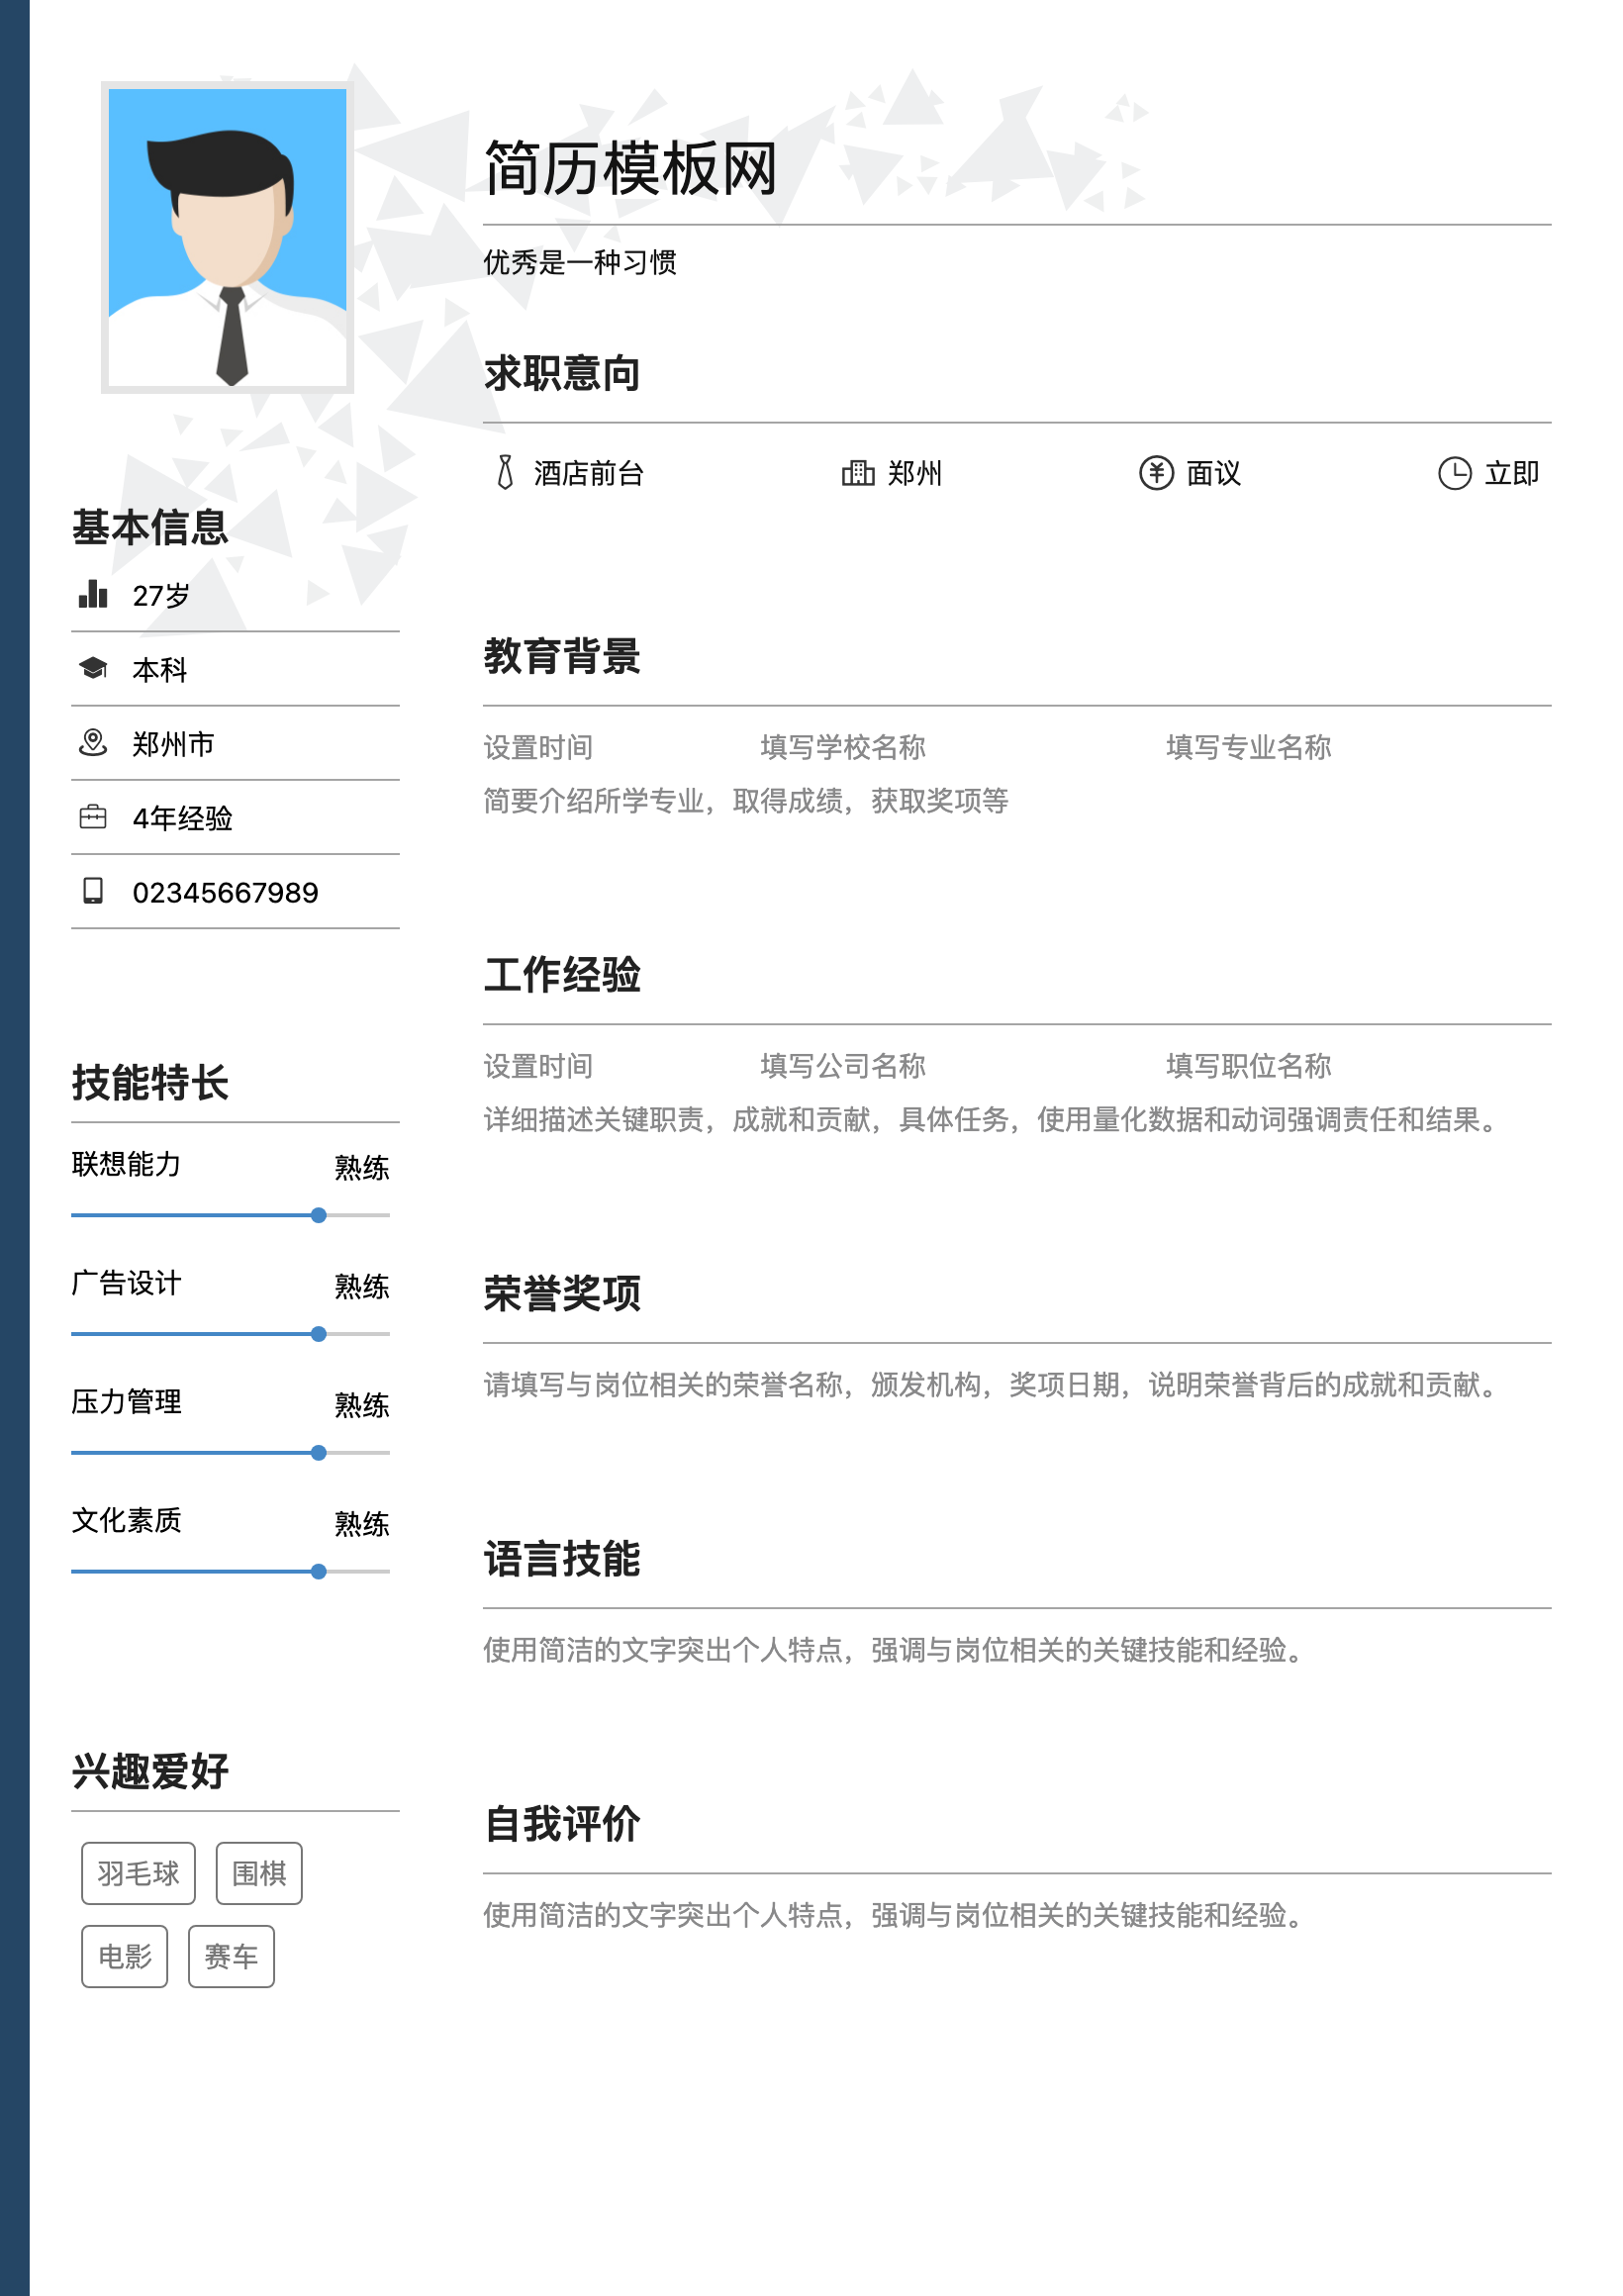This screenshot has height=2296, width=1623.
Task: Select the 羽毛球 hobby tag
Action: (139, 1873)
